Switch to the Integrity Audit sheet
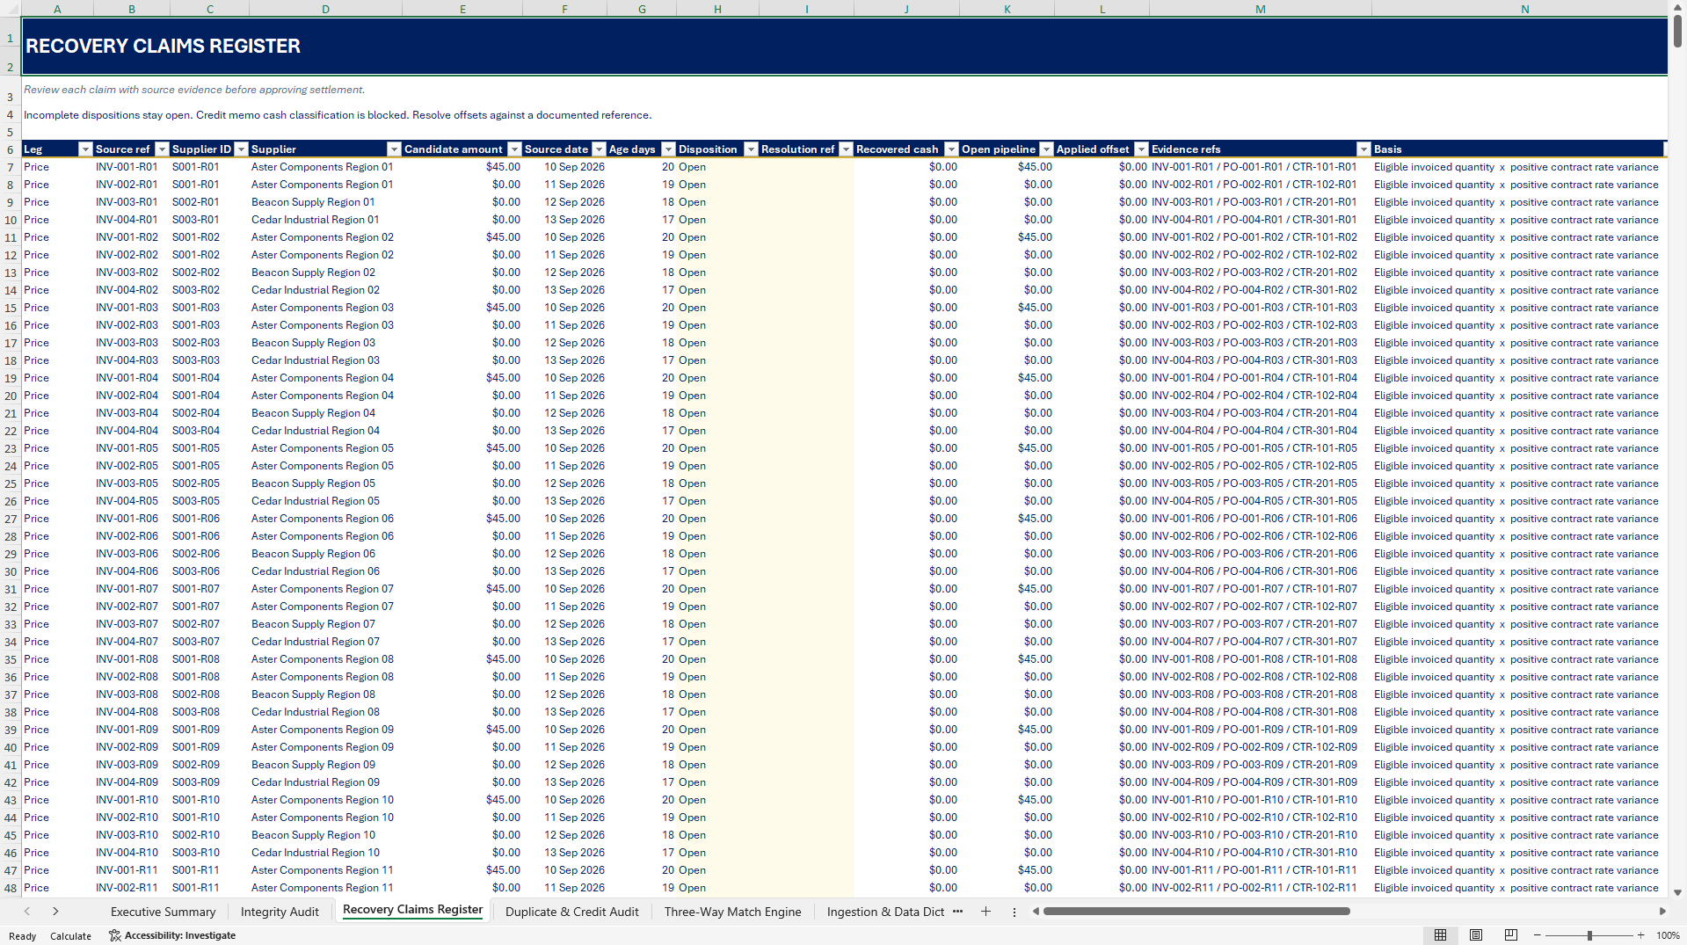This screenshot has height=945, width=1687. (280, 912)
